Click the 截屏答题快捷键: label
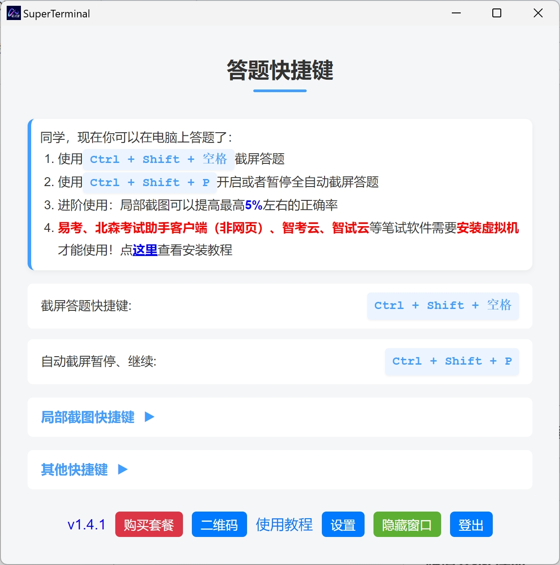 86,306
